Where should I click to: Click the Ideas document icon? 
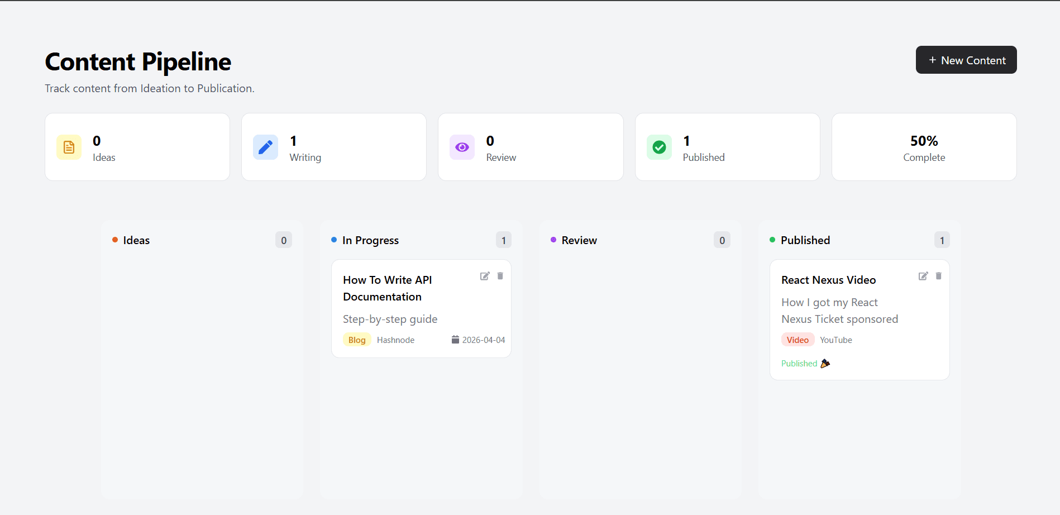click(x=69, y=147)
